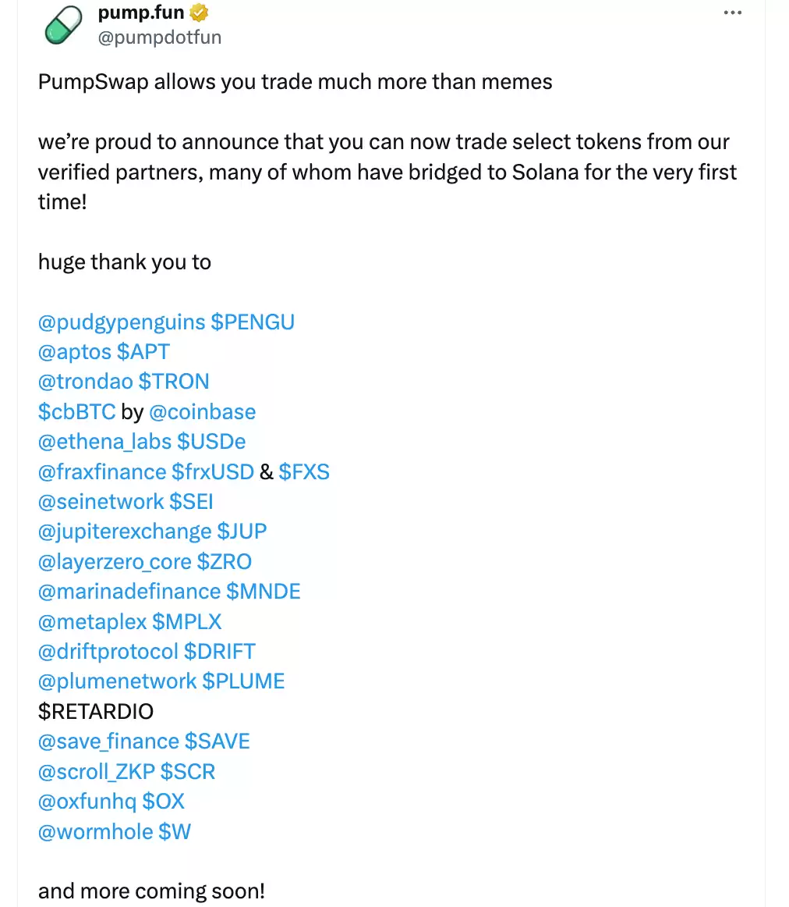Open the @pudgypenguins mention link

[121, 322]
